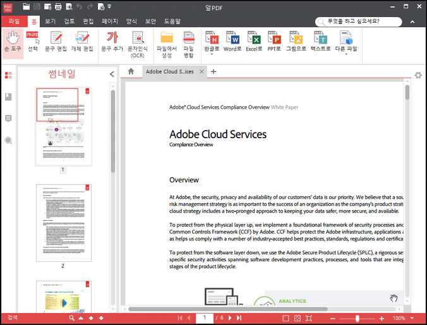The width and height of the screenshot is (427, 325).
Task: Close the Adobe Cloud S...ices tab
Action: pyautogui.click(x=201, y=71)
